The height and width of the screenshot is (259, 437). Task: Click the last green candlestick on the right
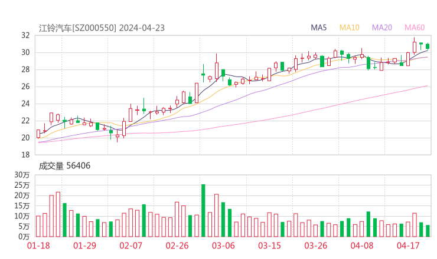coord(428,46)
